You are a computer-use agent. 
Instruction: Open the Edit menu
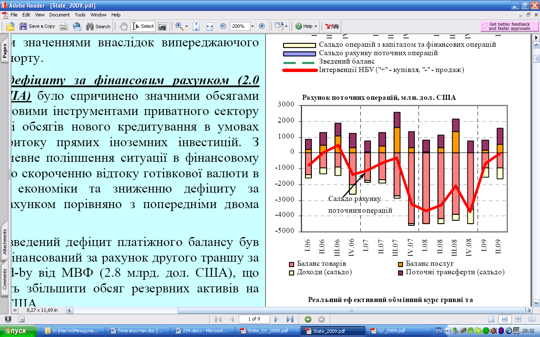27,15
